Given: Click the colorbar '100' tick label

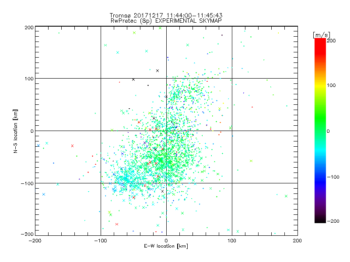Looking at the screenshot, I should pyautogui.click(x=331, y=85).
